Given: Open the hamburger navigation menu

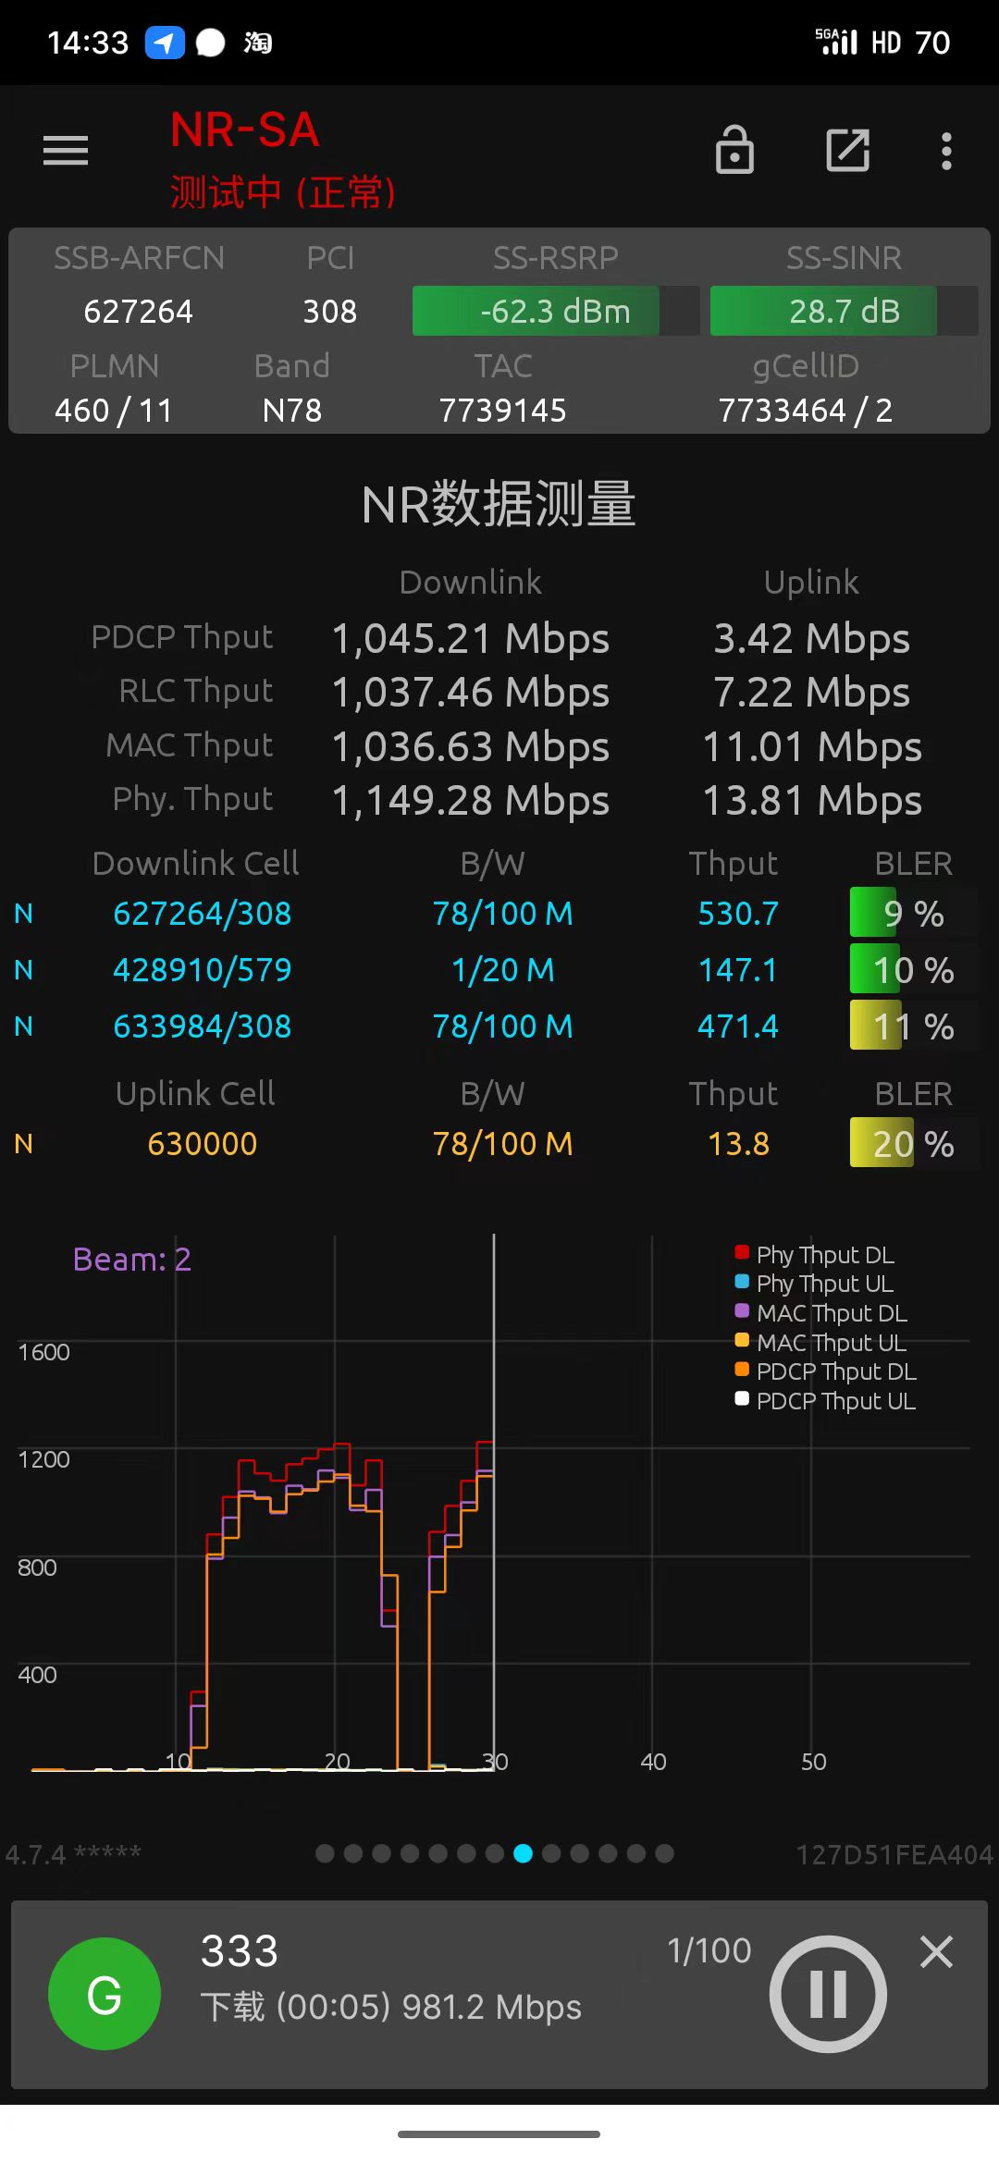Looking at the screenshot, I should pyautogui.click(x=65, y=150).
